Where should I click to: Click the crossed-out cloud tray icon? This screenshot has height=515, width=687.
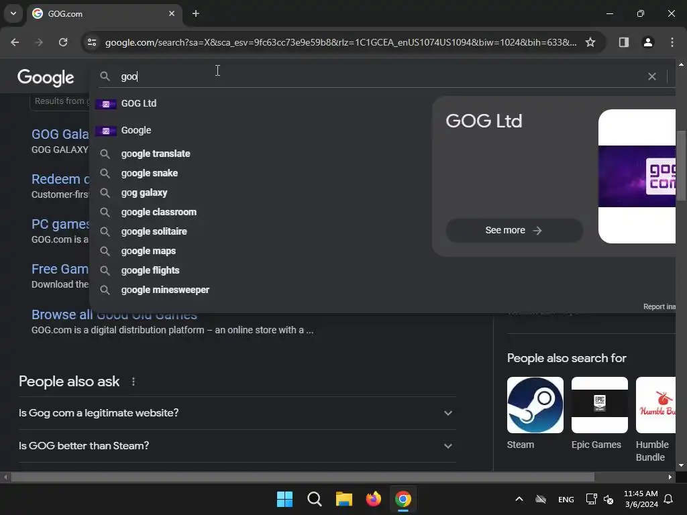[x=541, y=499]
